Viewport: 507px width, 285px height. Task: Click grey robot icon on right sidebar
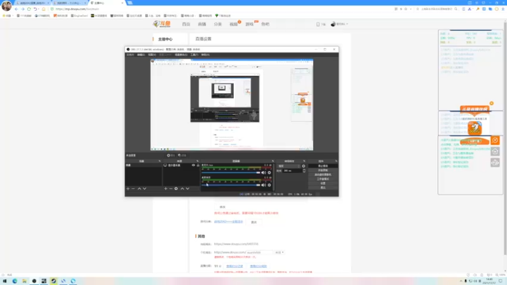coord(495,163)
